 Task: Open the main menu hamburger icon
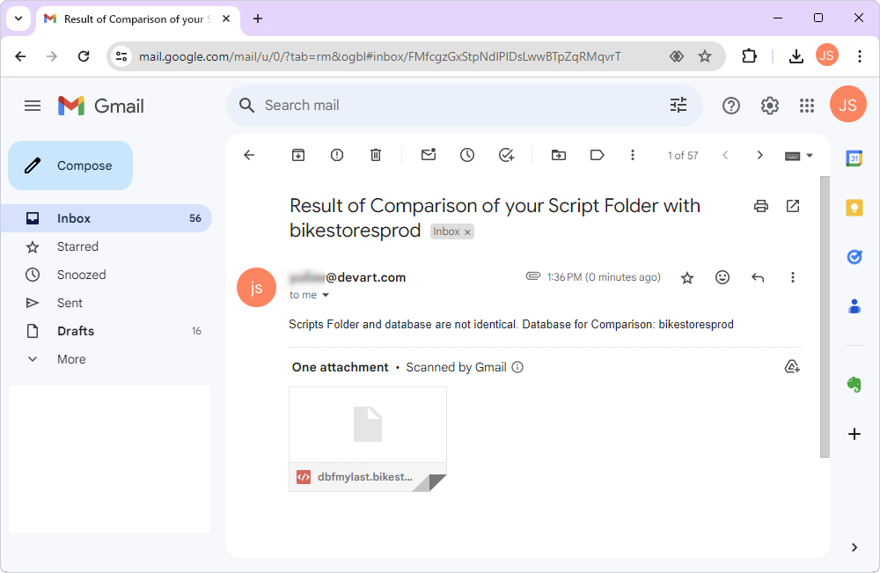point(33,106)
